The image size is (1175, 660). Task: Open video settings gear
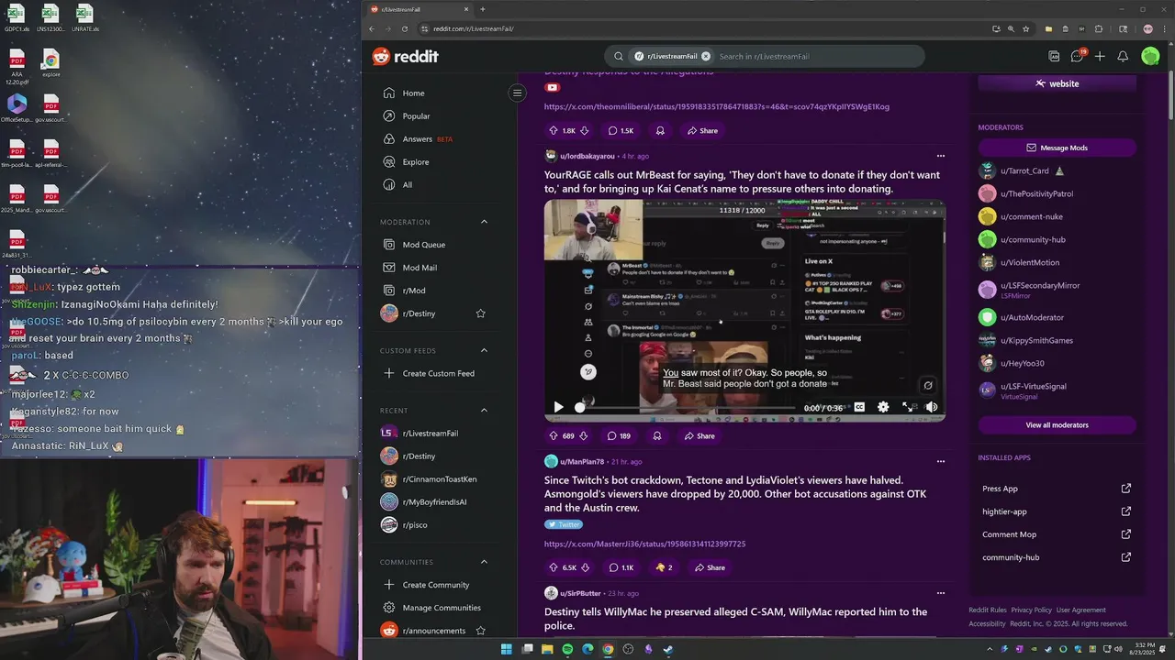[883, 407]
